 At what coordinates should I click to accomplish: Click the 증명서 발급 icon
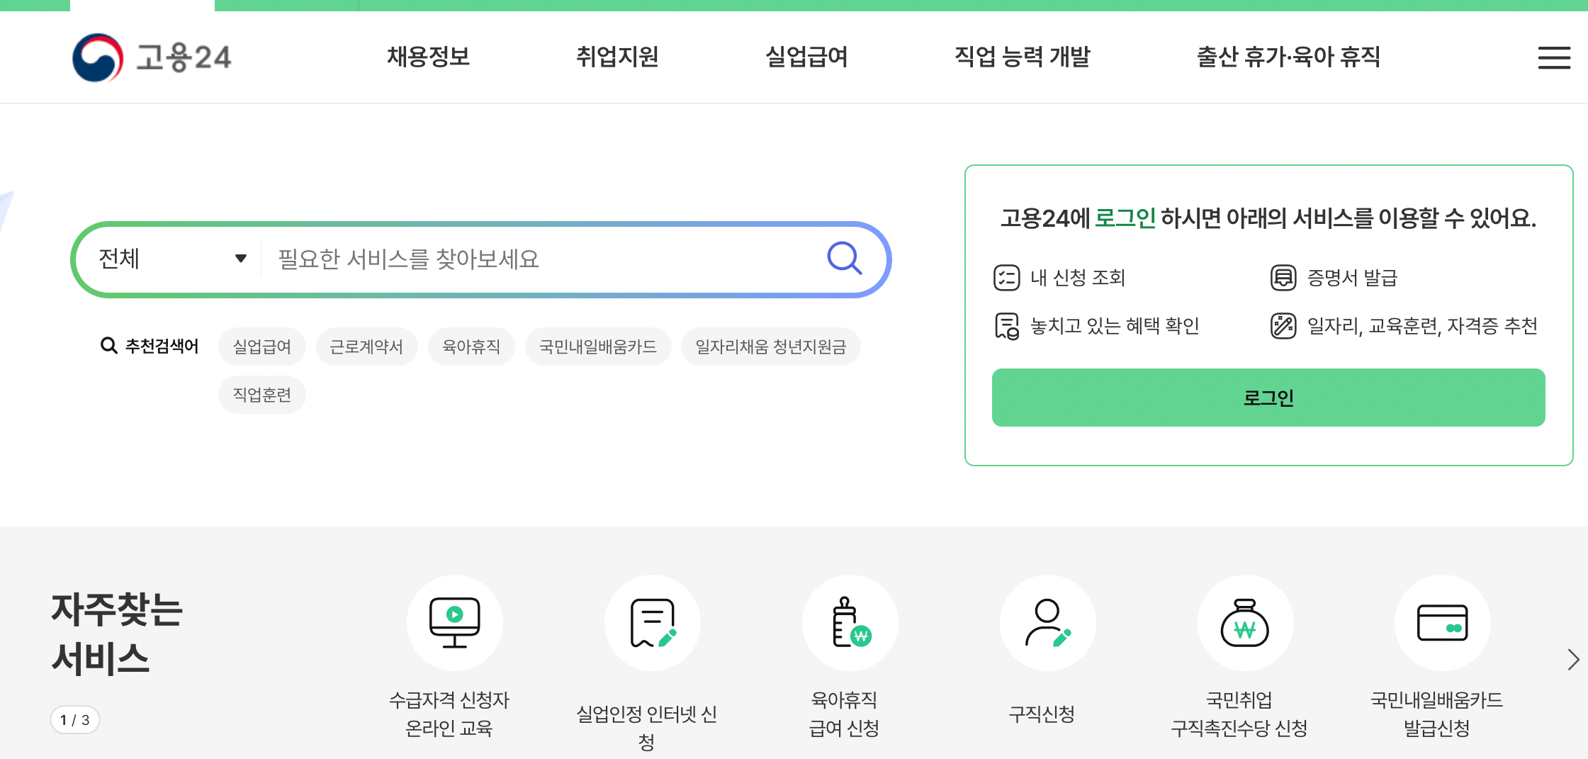[1283, 277]
